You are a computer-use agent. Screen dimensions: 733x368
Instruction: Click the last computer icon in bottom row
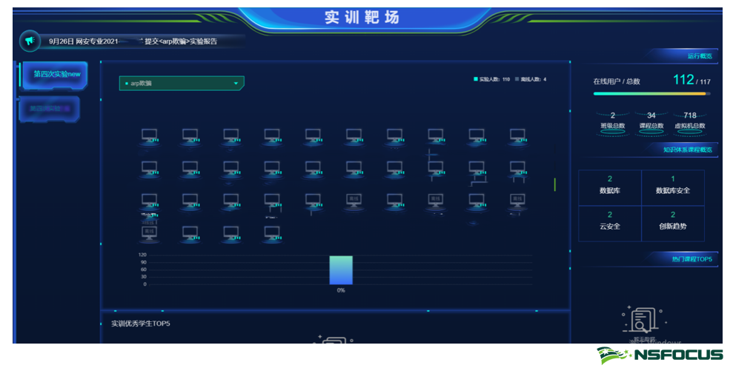click(272, 233)
